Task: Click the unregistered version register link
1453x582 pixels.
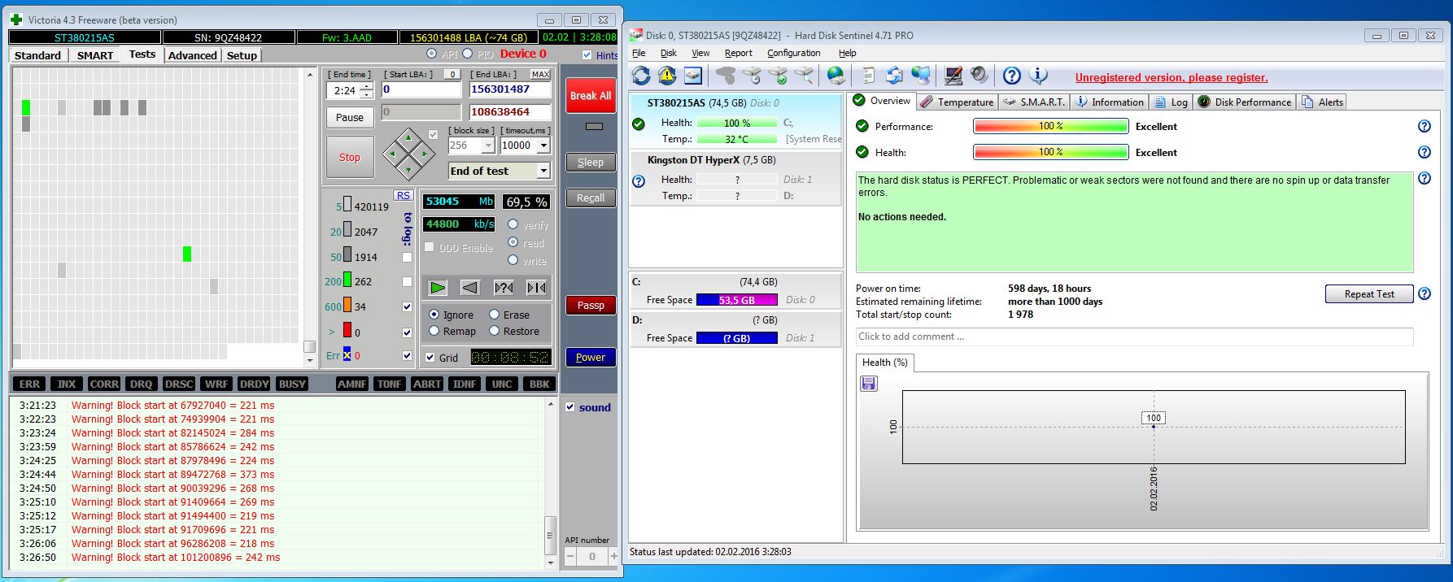Action: click(x=1171, y=78)
